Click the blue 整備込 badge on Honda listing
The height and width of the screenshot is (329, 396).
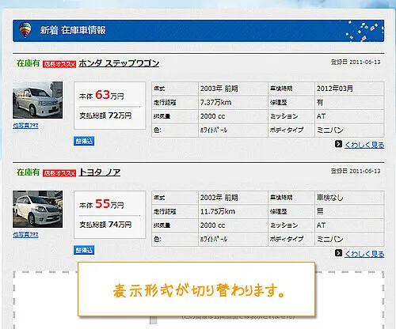(84, 141)
